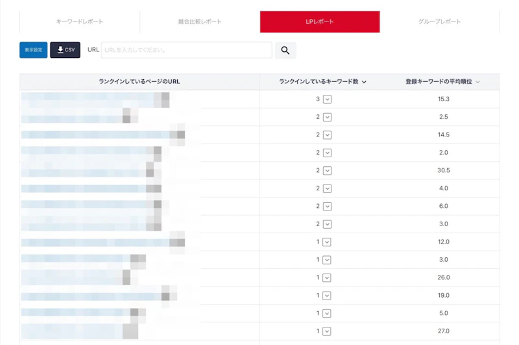This screenshot has height=345, width=519.
Task: Click the CSV download button
Action: click(65, 50)
